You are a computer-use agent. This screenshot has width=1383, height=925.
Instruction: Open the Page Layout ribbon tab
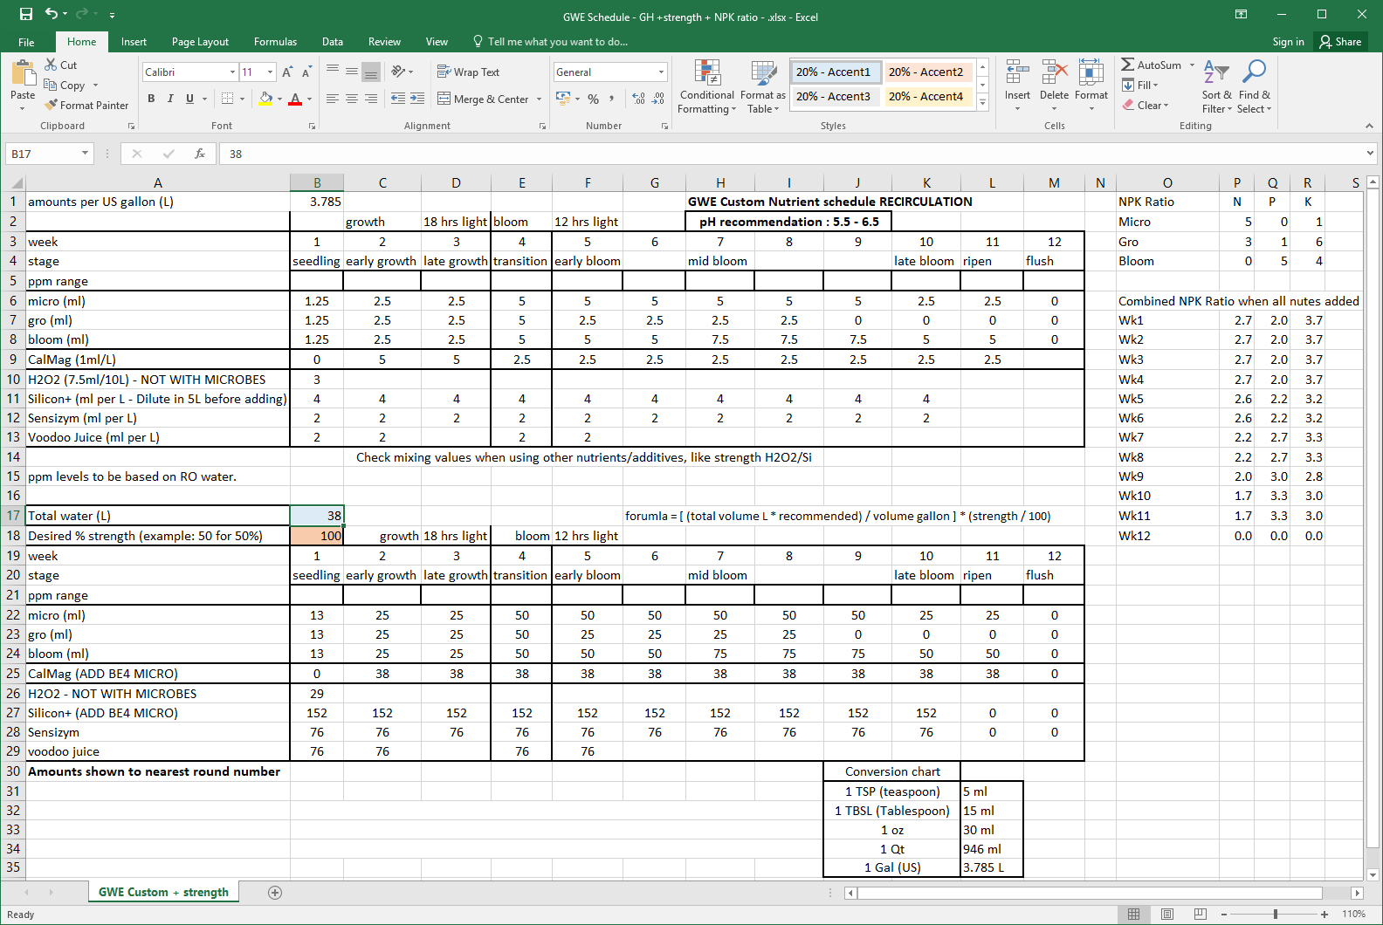click(x=200, y=42)
